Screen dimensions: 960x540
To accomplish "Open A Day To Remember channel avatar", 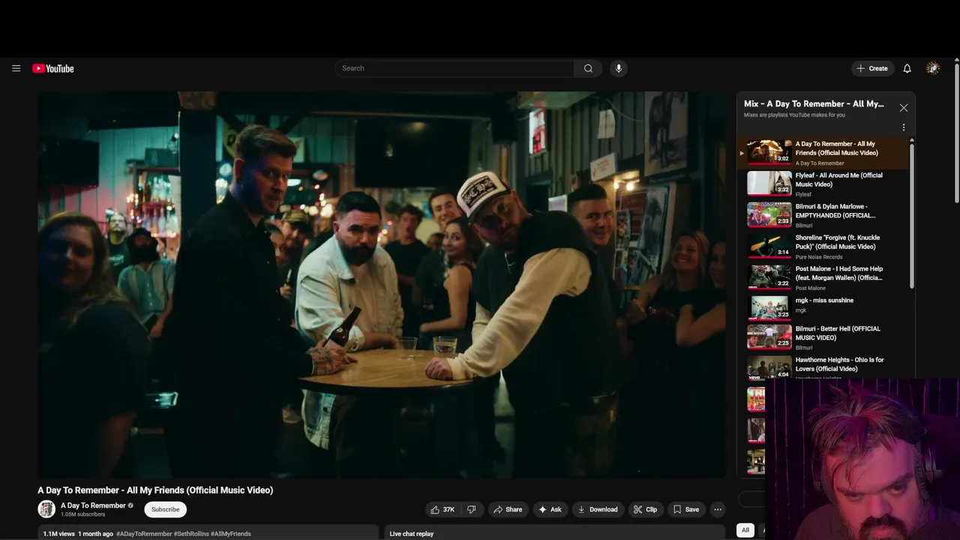I will (46, 509).
